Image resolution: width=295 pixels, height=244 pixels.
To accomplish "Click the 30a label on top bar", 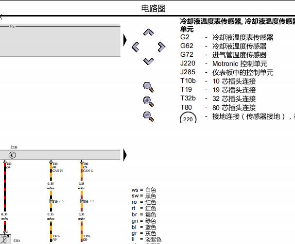I will (x=12, y=27).
